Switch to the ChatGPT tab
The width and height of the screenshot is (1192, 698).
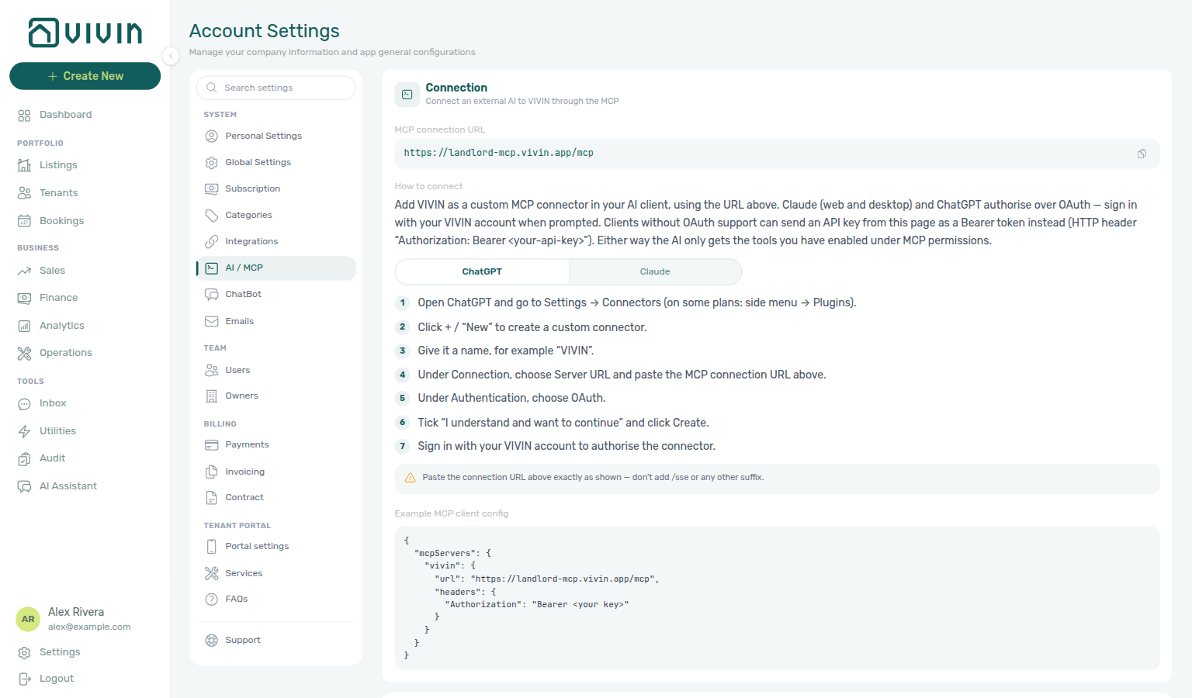pyautogui.click(x=482, y=271)
